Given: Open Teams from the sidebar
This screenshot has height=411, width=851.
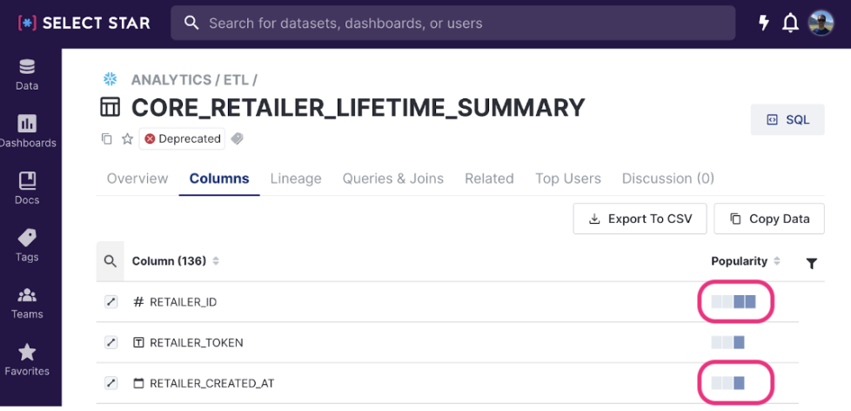Looking at the screenshot, I should pyautogui.click(x=27, y=302).
